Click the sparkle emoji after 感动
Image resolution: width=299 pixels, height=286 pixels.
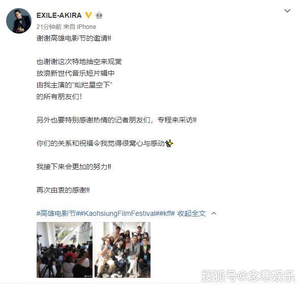click(x=169, y=143)
